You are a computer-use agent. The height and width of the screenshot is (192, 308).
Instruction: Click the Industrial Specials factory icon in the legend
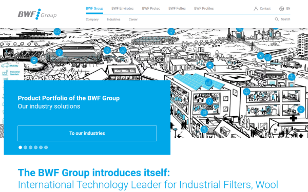pyautogui.click(x=5, y=73)
